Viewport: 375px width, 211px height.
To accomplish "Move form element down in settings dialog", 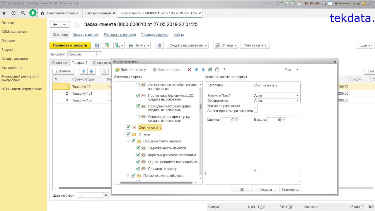I will pos(203,70).
